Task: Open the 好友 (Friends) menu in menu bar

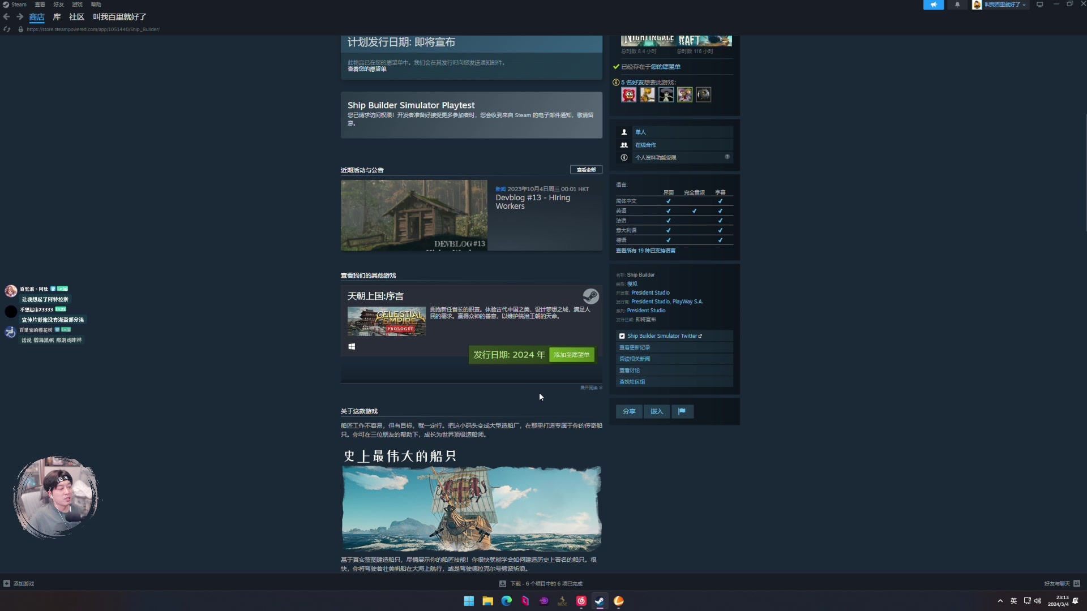Action: tap(58, 5)
